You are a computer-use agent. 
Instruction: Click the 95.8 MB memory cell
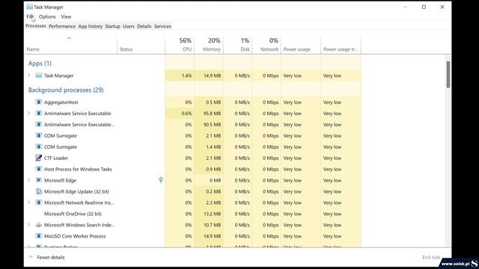pos(209,113)
